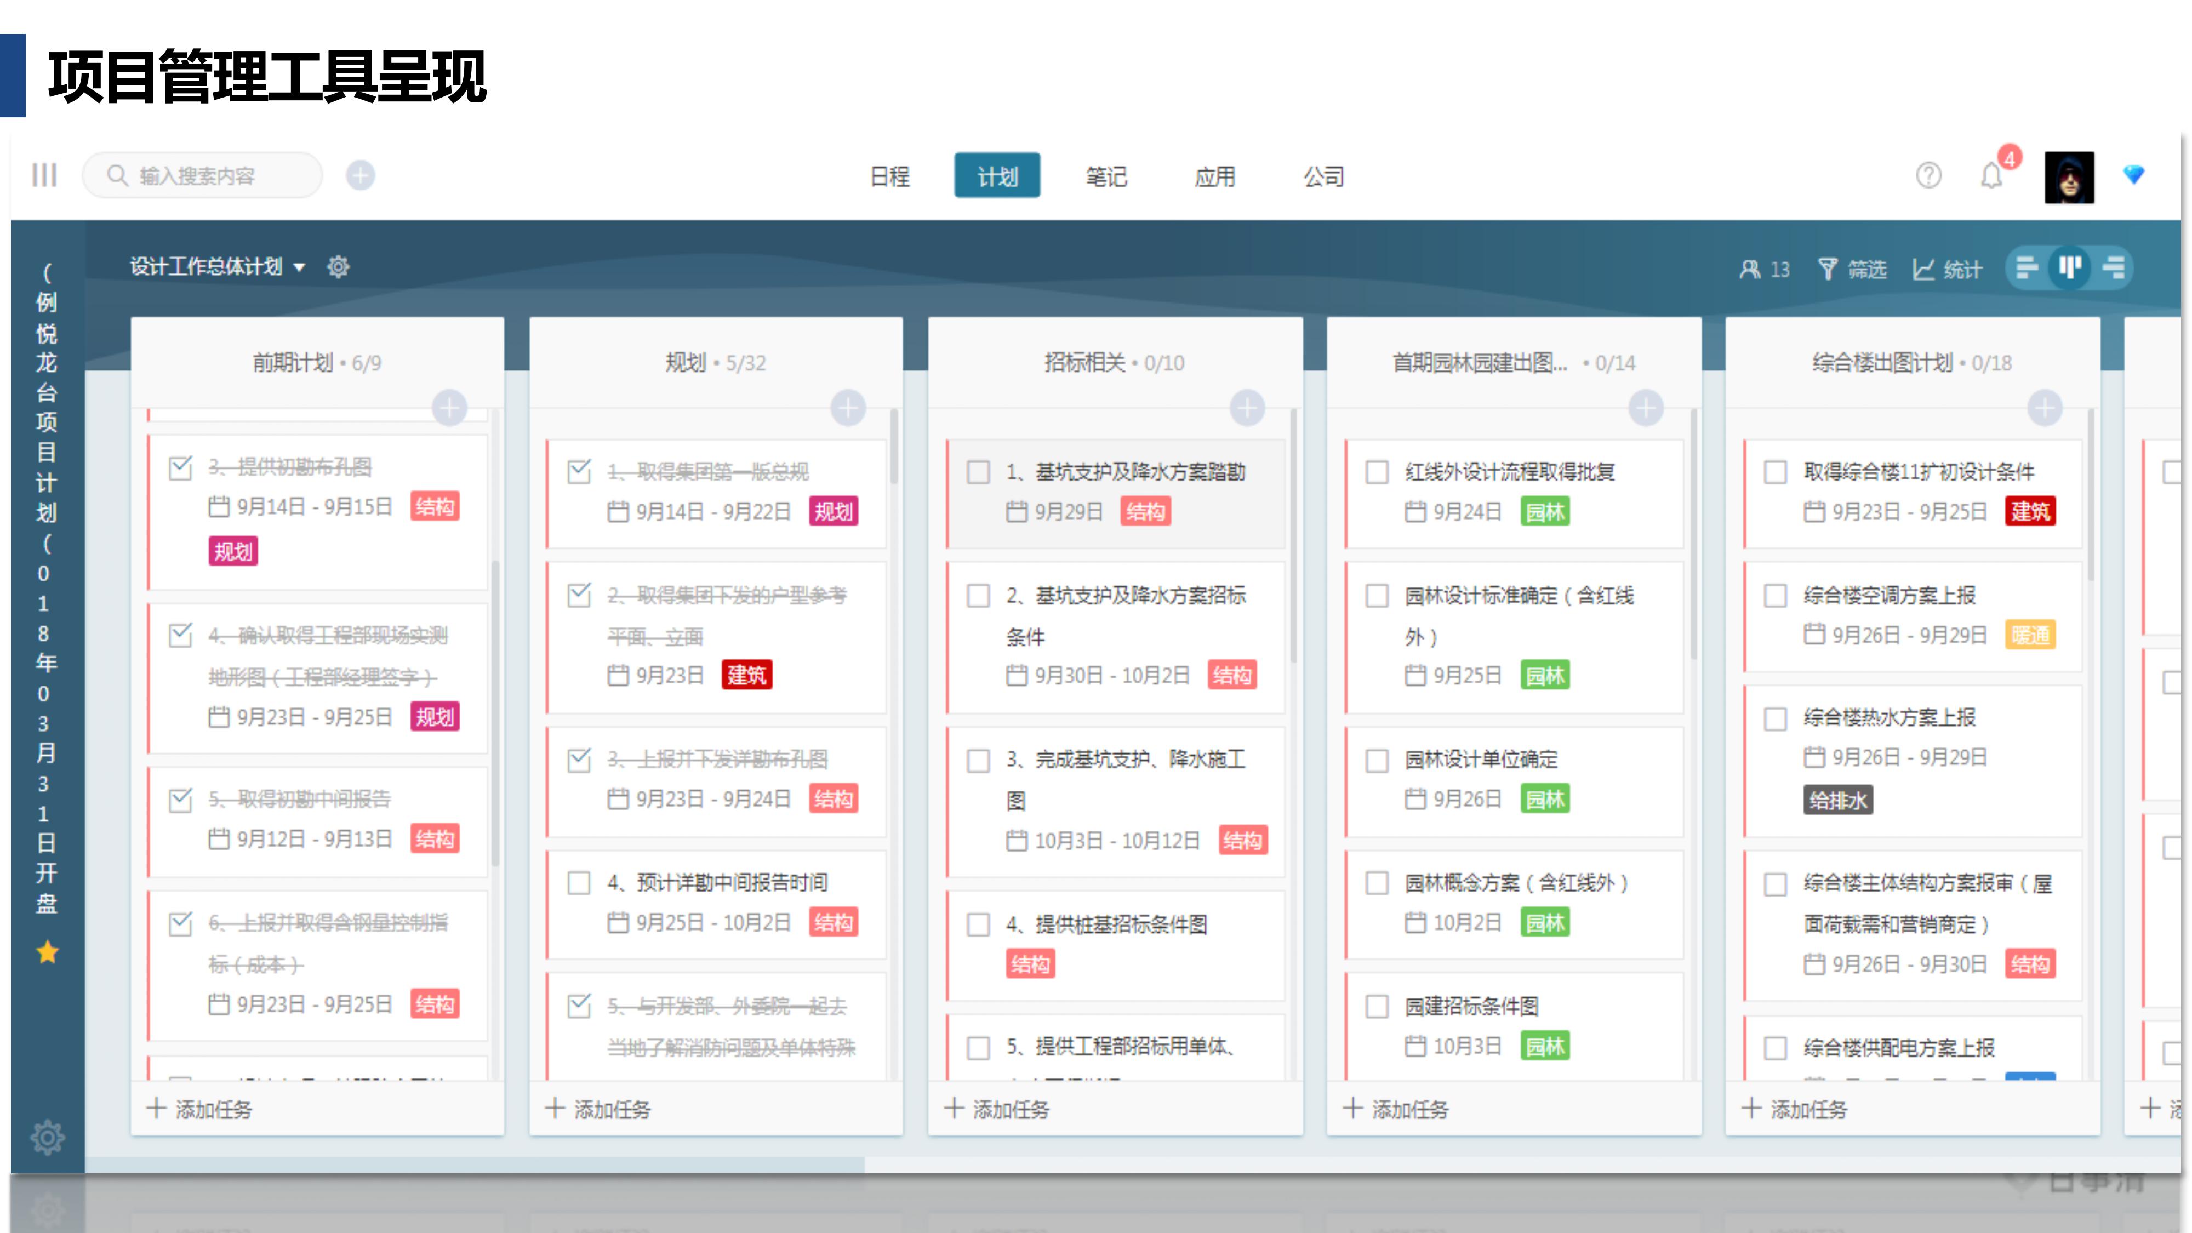Add a card to 综合楼出图计划 column with plus
This screenshot has width=2192, height=1233.
2045,408
